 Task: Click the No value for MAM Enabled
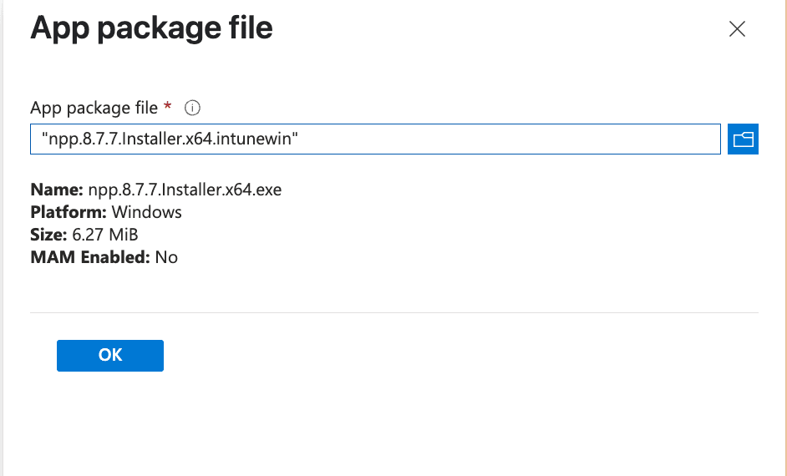pyautogui.click(x=166, y=257)
